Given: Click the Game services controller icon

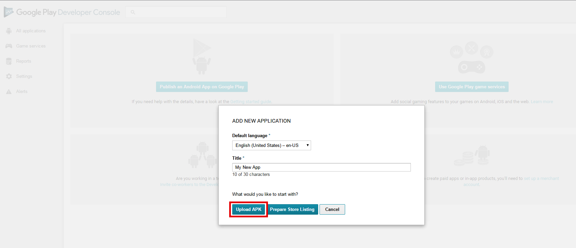Looking at the screenshot, I should point(9,46).
